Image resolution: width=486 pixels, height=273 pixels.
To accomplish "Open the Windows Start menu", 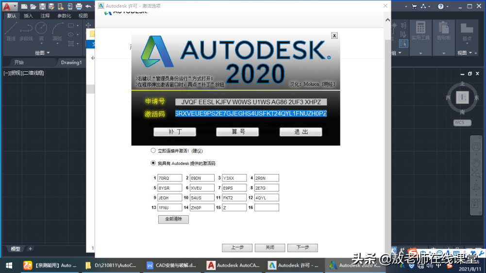I will tap(9, 265).
